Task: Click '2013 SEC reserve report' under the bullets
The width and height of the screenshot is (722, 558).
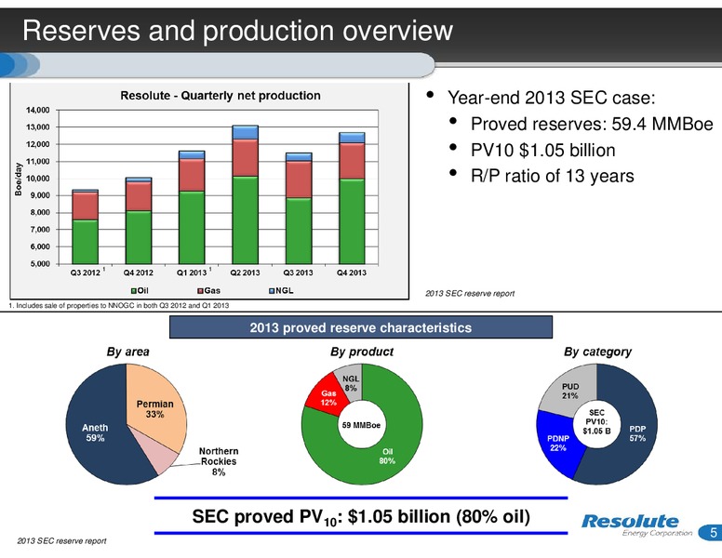Action: (470, 293)
